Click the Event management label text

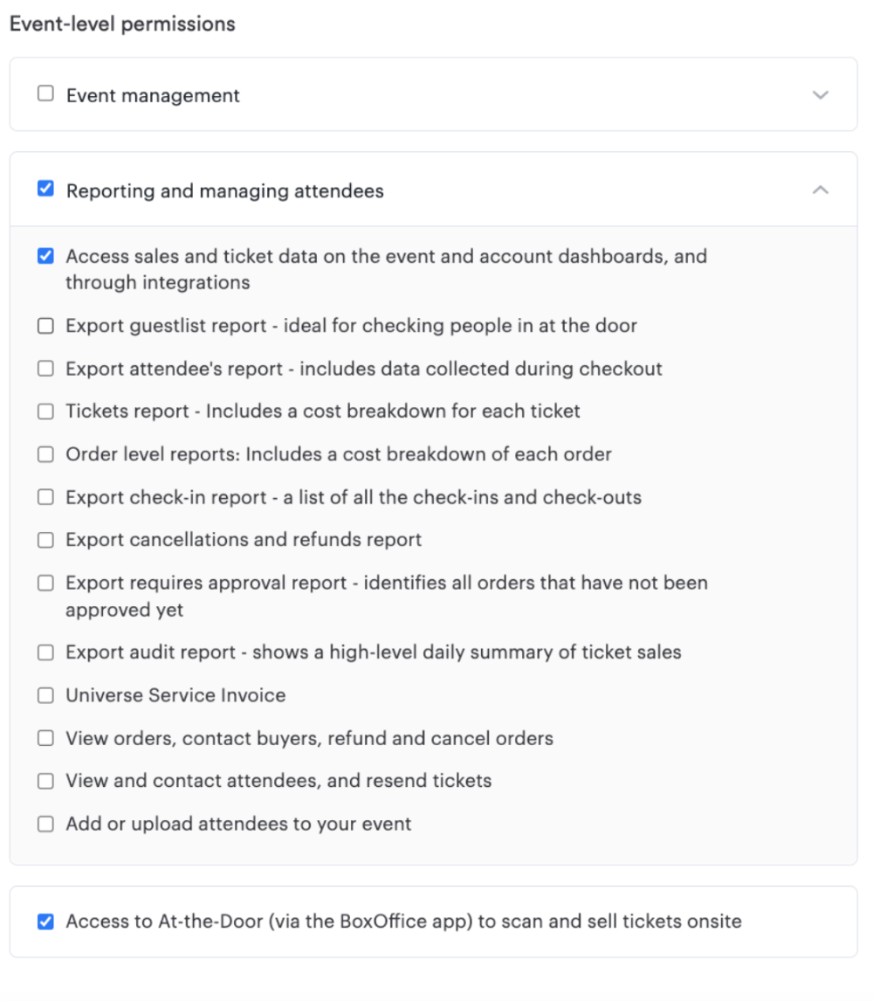(153, 95)
